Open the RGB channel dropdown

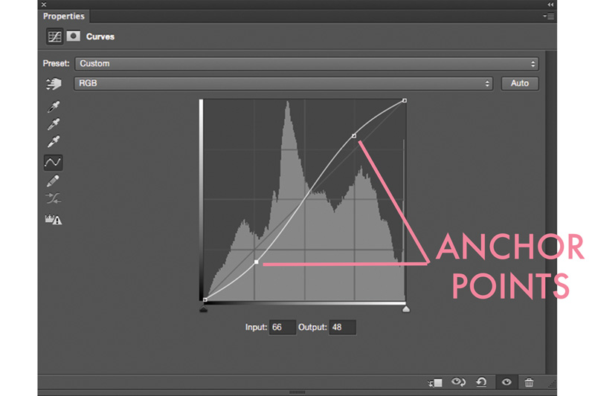click(x=283, y=83)
